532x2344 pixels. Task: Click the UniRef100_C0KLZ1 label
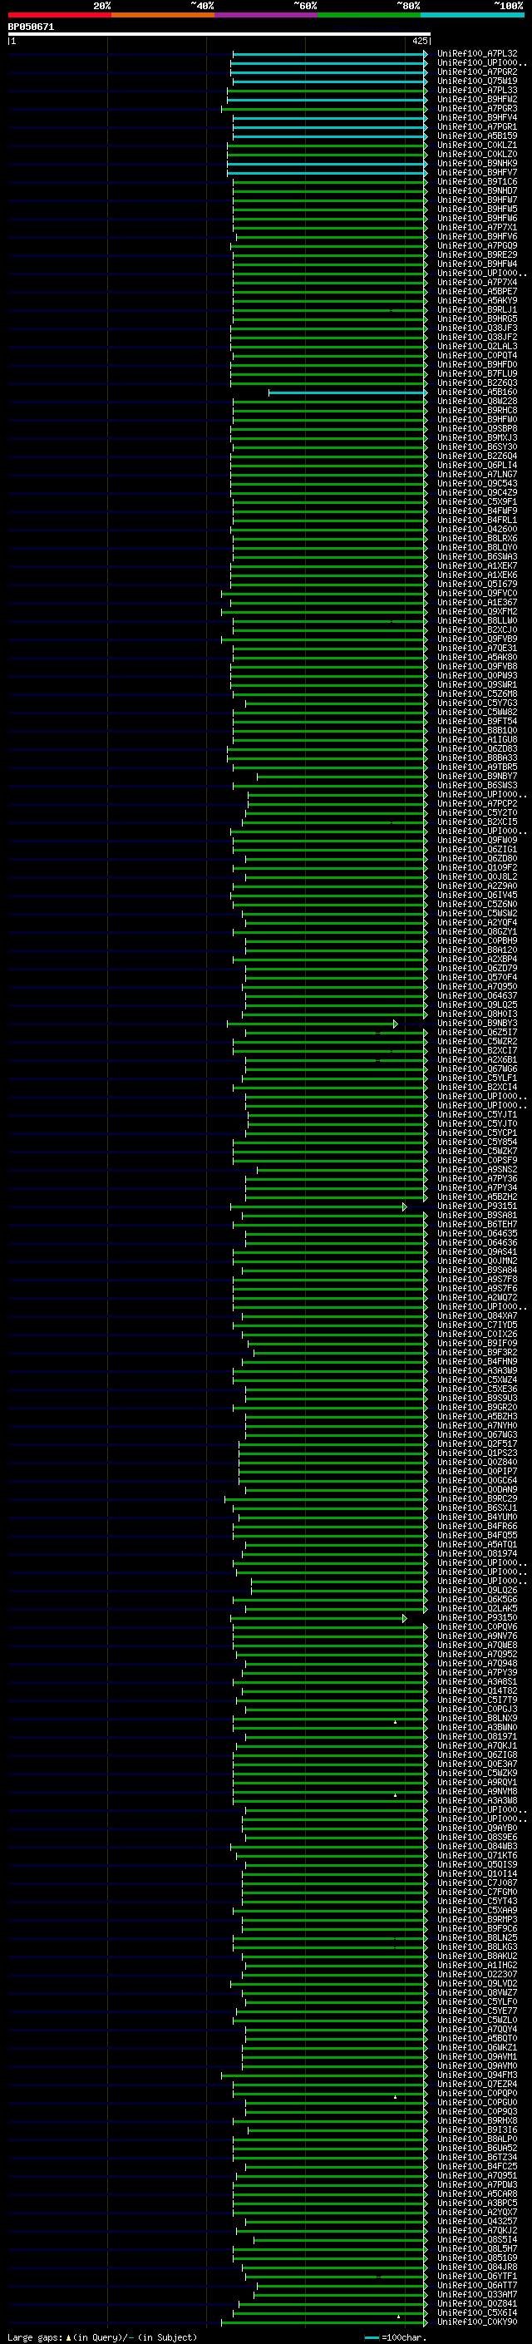click(x=477, y=145)
